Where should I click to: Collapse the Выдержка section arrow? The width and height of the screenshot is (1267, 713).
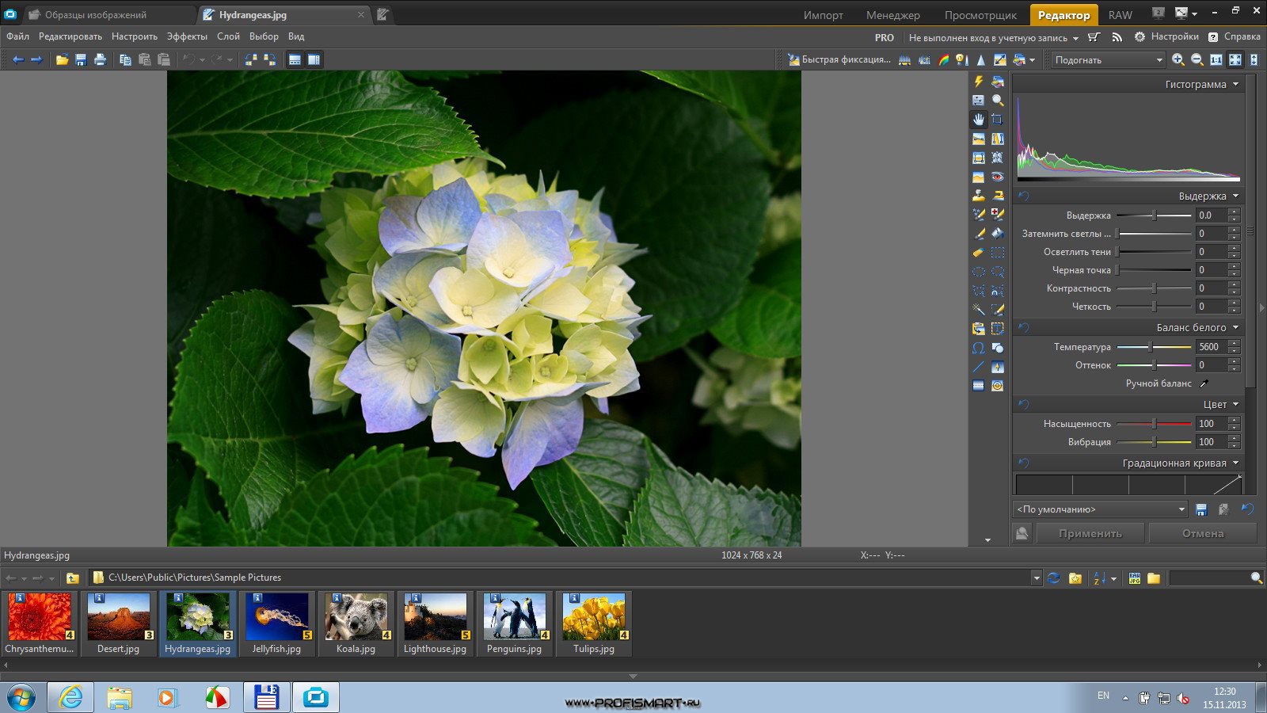point(1235,196)
